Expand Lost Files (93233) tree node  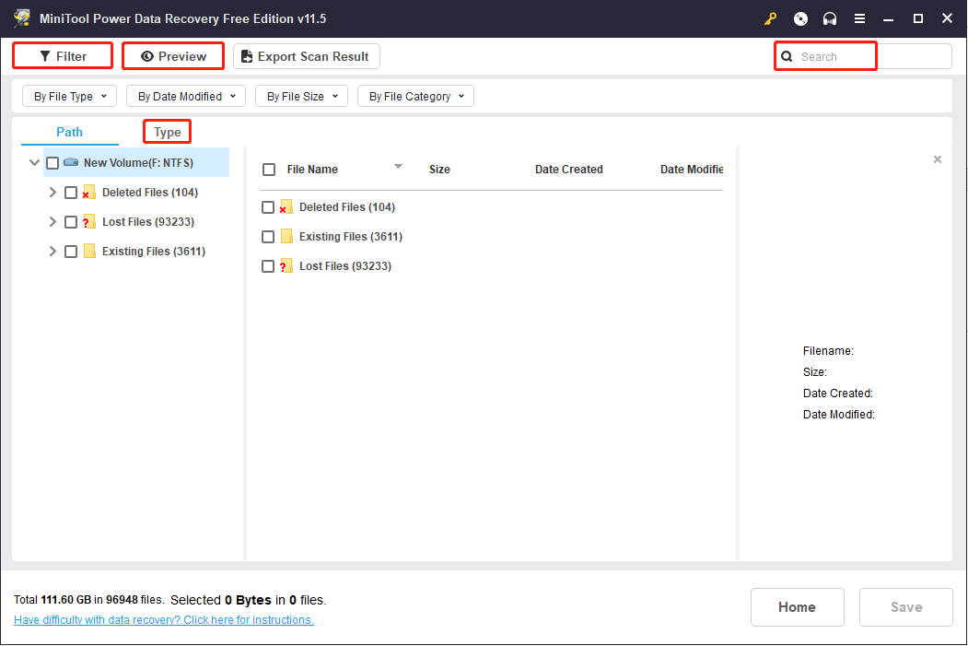(x=52, y=222)
